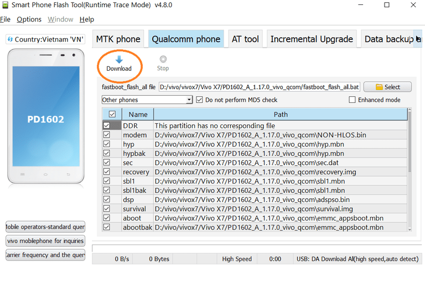Click Mobile operators-standard query button
The image size is (425, 292).
coord(45,227)
